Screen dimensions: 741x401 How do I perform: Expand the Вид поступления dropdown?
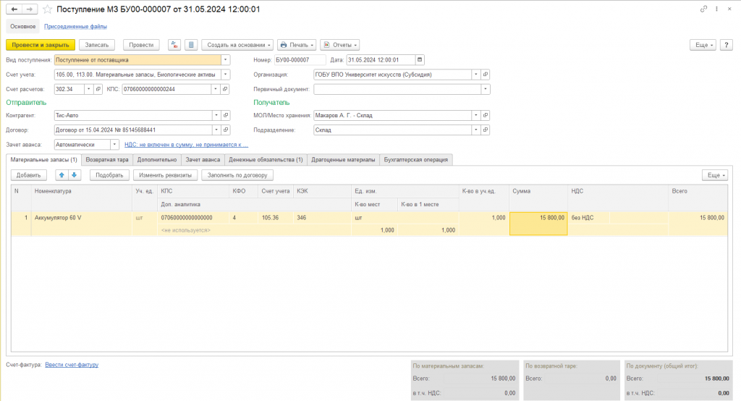[226, 60]
